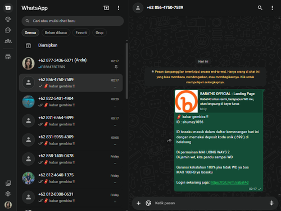Viewport: 281px width, 211px height.
Task: Select the Semua filter chip
Action: coord(30,32)
